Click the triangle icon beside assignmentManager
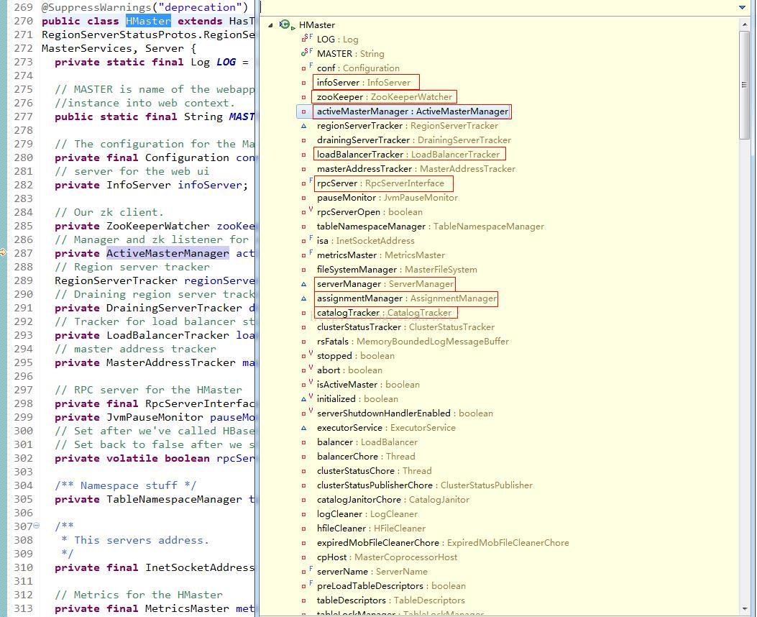The height and width of the screenshot is (617, 757). (x=303, y=299)
